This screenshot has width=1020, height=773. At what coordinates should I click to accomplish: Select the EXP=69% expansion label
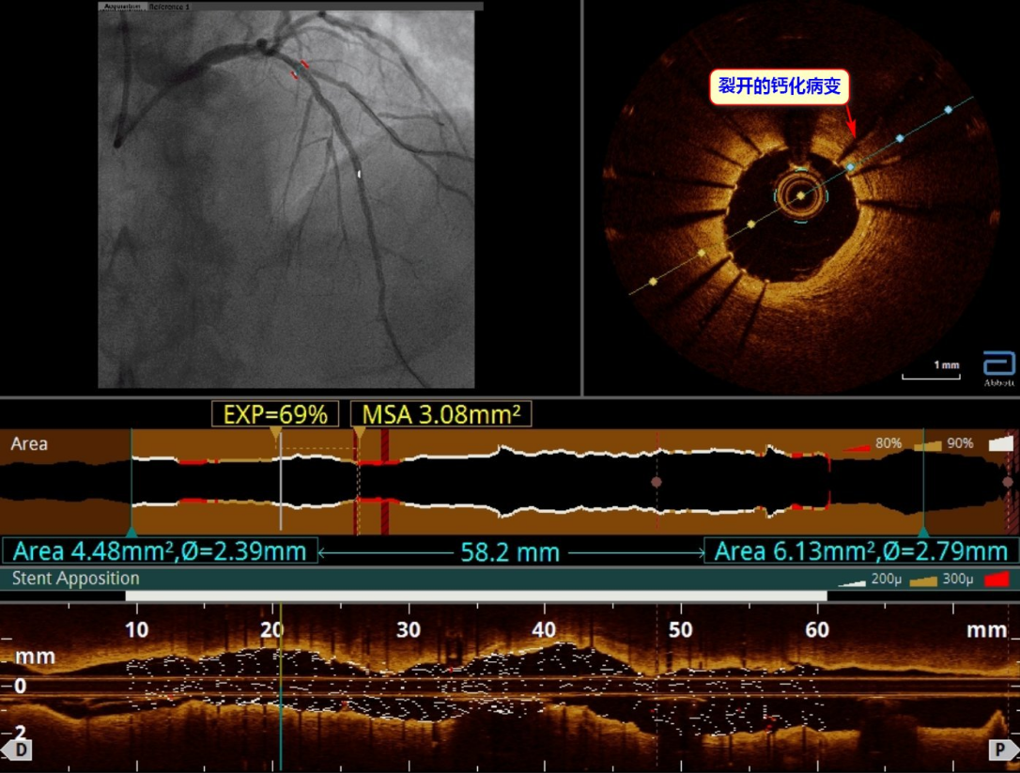(275, 414)
